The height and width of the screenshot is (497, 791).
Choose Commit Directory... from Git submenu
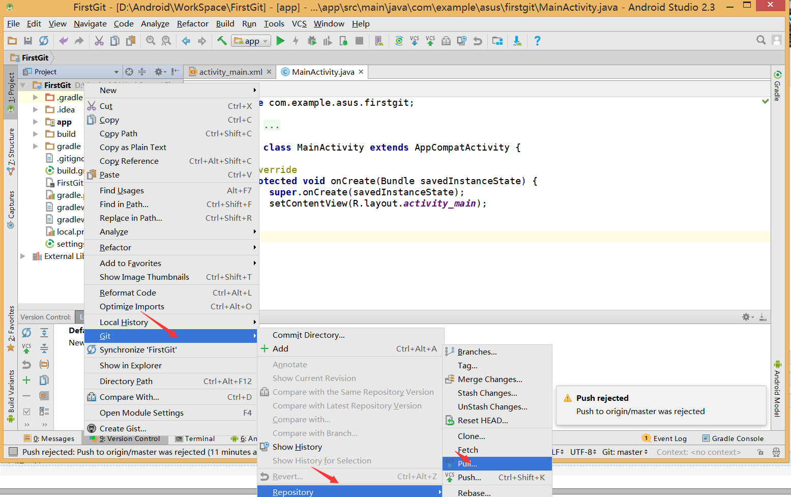tap(308, 335)
